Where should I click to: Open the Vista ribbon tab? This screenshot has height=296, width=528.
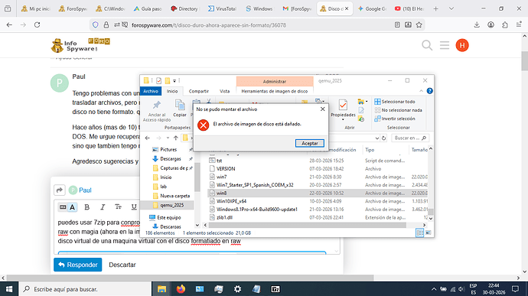(225, 91)
